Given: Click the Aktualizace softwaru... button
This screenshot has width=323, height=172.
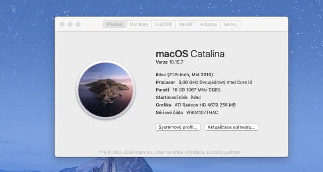Looking at the screenshot, I should click(x=231, y=127).
